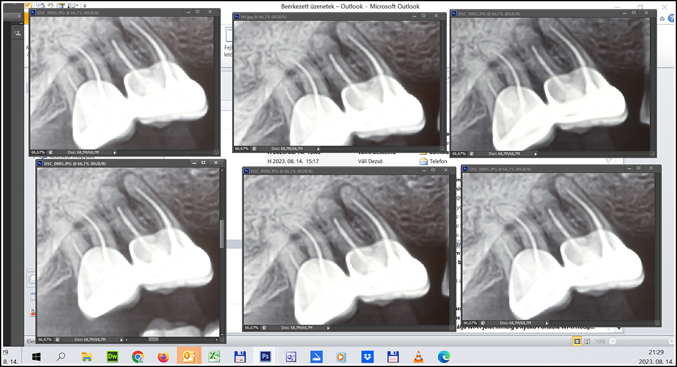The image size is (677, 367).
Task: Open the VLC media player taskbar icon
Action: pyautogui.click(x=418, y=356)
